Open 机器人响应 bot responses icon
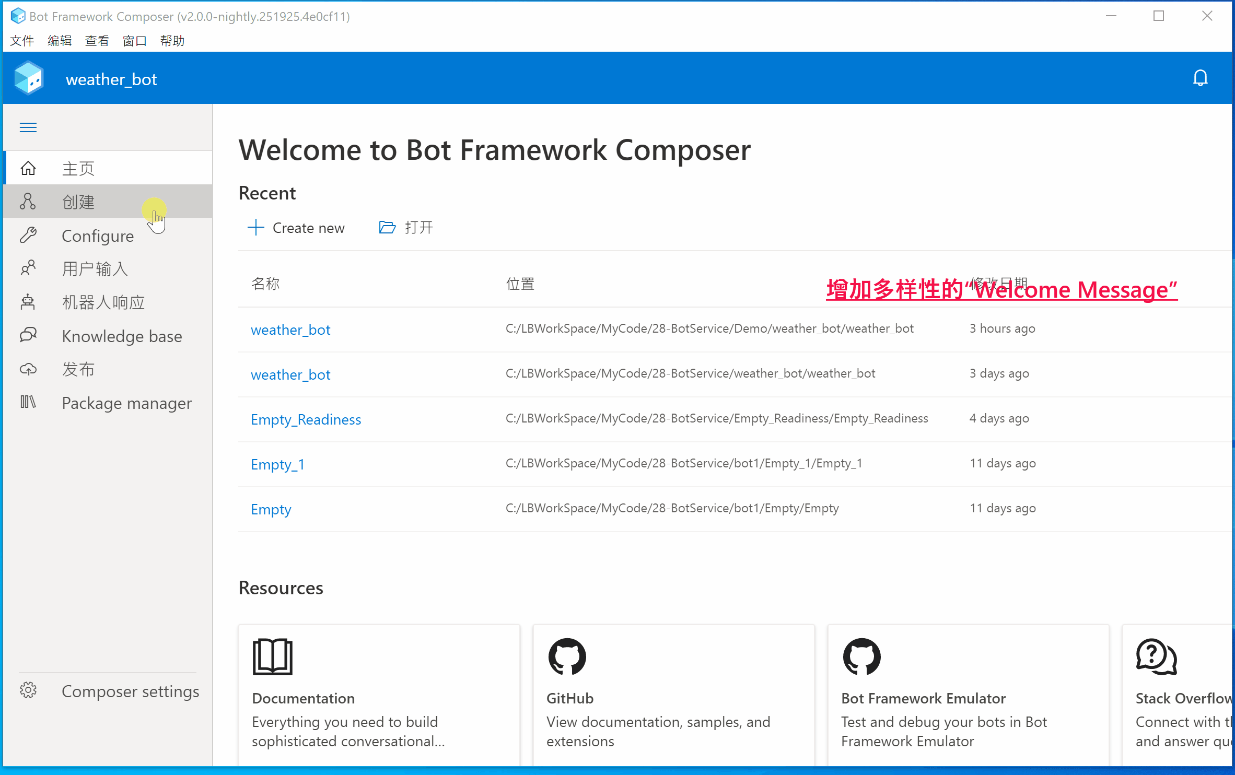The height and width of the screenshot is (775, 1235). pyautogui.click(x=28, y=302)
